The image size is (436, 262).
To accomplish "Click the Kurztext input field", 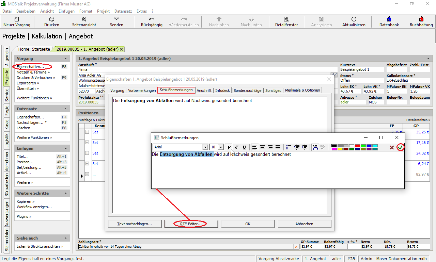I will click(361, 69).
